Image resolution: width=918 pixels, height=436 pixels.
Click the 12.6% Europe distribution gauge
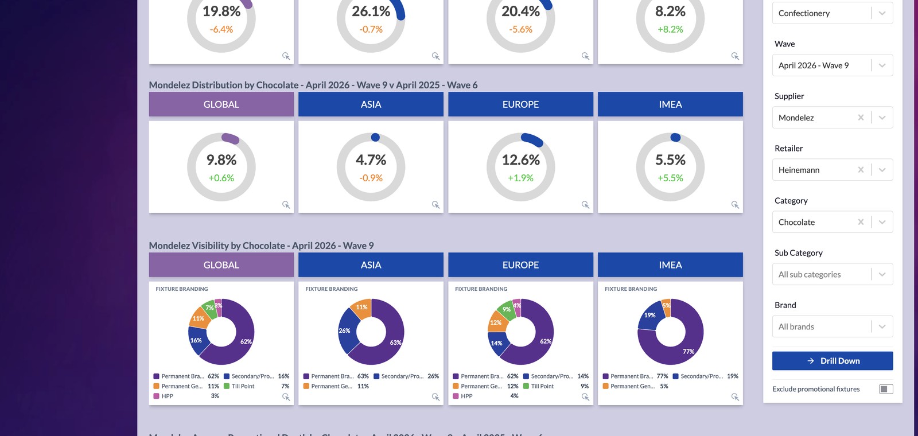point(520,167)
